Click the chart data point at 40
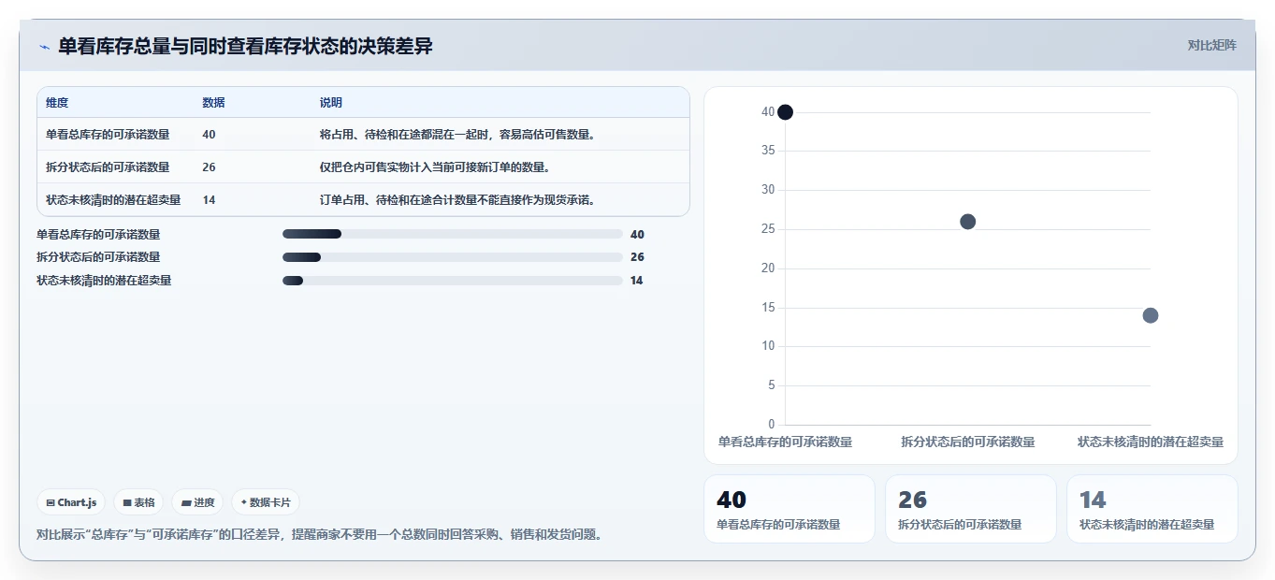This screenshot has height=580, width=1275. pyautogui.click(x=785, y=112)
